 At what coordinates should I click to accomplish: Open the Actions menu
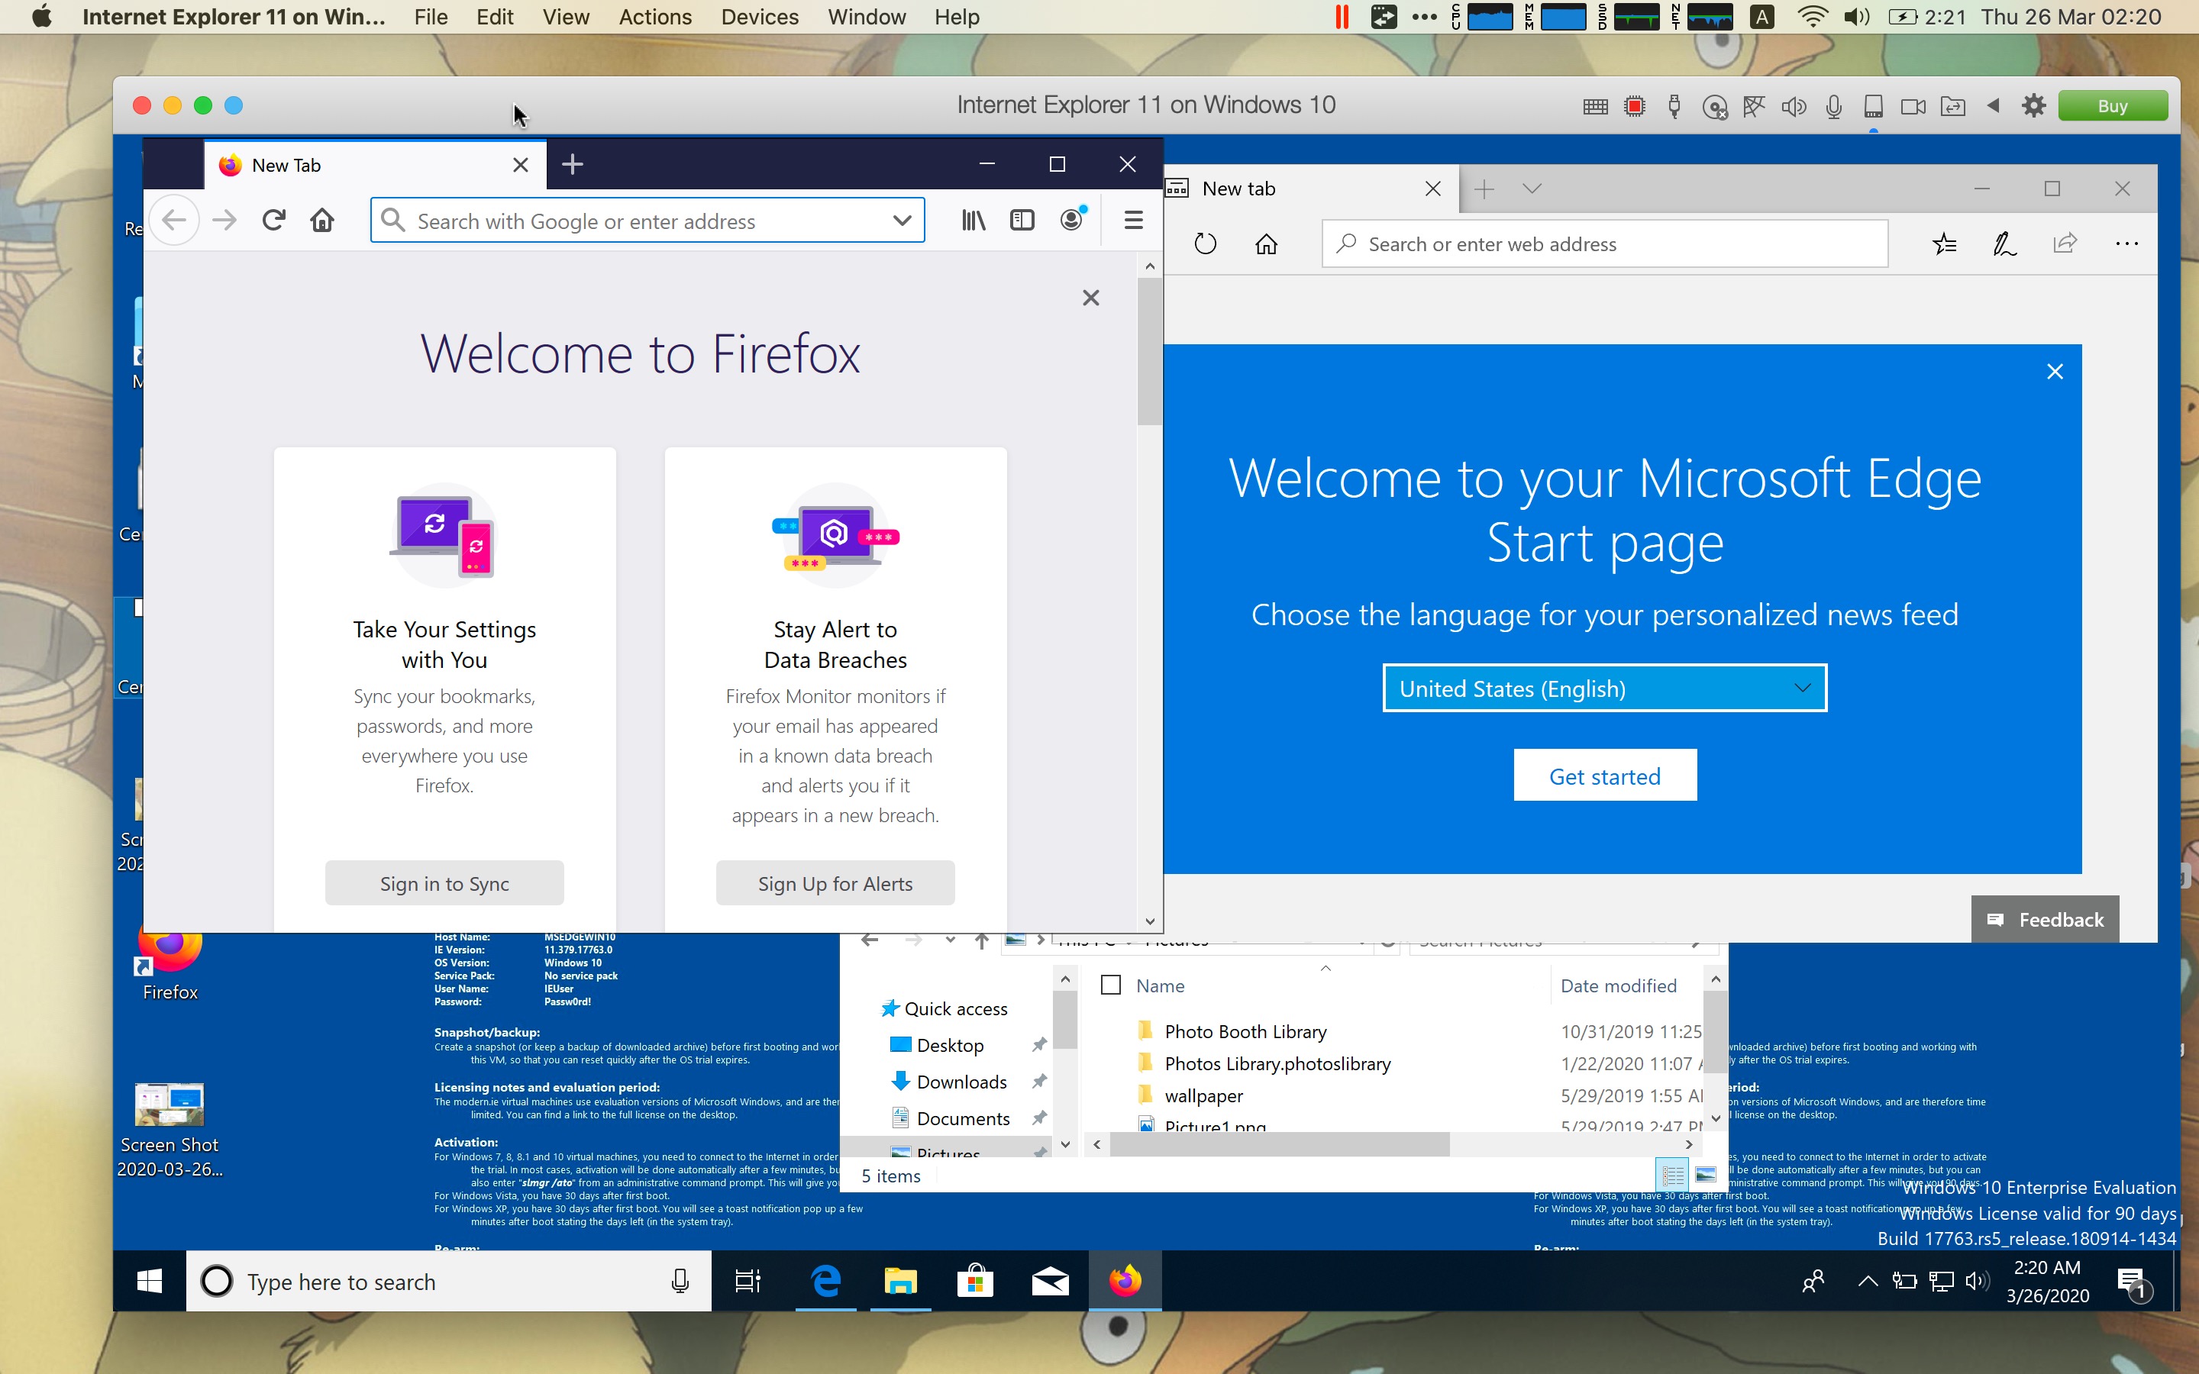pos(654,18)
